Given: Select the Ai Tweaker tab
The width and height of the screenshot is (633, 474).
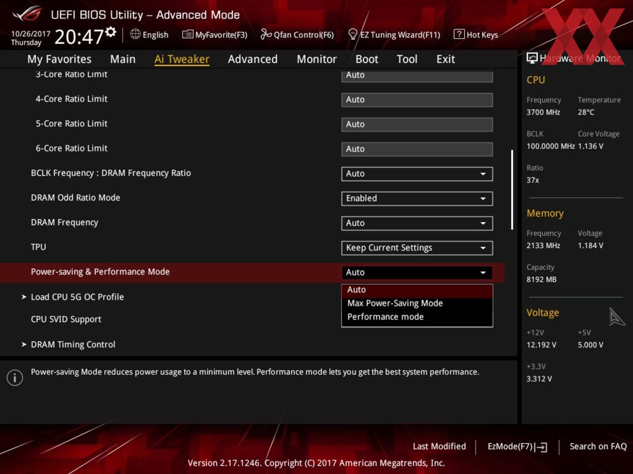Looking at the screenshot, I should 182,59.
